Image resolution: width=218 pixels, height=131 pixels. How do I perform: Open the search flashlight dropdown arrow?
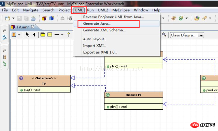tap(210, 18)
